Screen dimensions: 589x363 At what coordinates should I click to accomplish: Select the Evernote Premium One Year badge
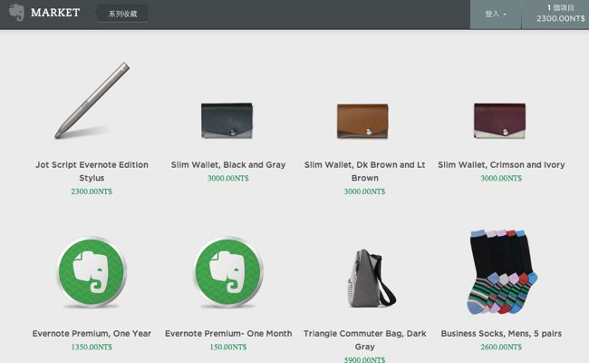click(x=92, y=271)
